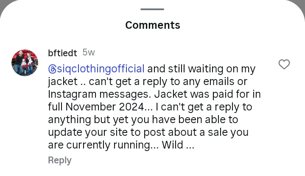This screenshot has width=305, height=176.
Task: Dismiss comments via gray backdrop top-right corner
Action: [x=301, y=4]
